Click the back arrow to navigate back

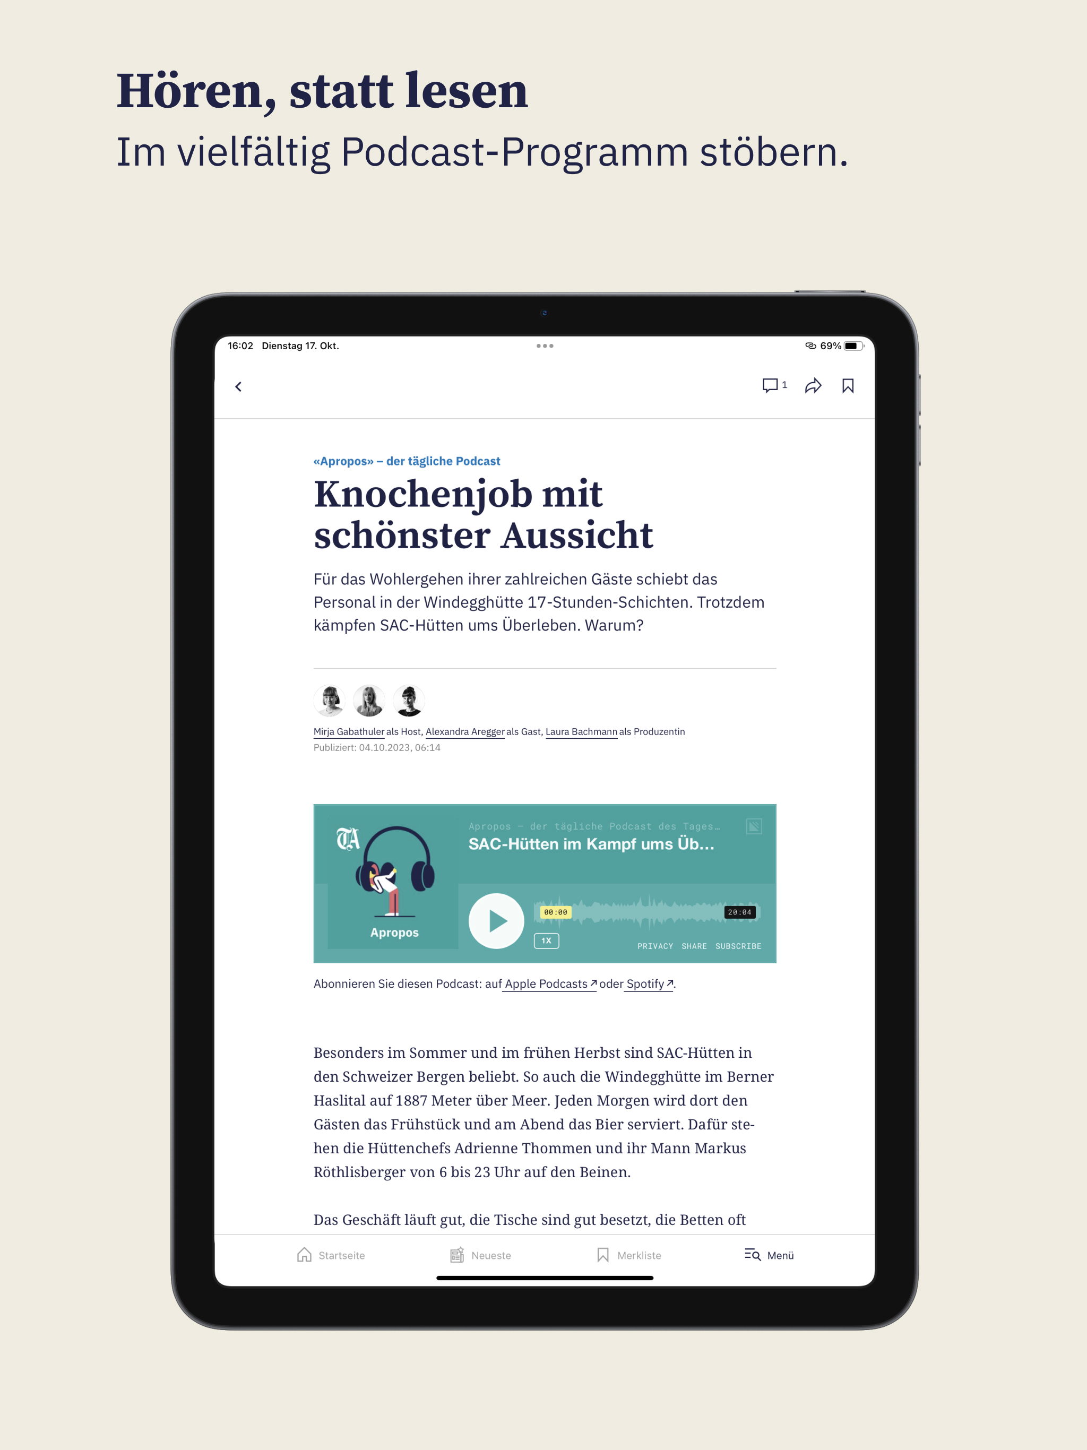(241, 386)
